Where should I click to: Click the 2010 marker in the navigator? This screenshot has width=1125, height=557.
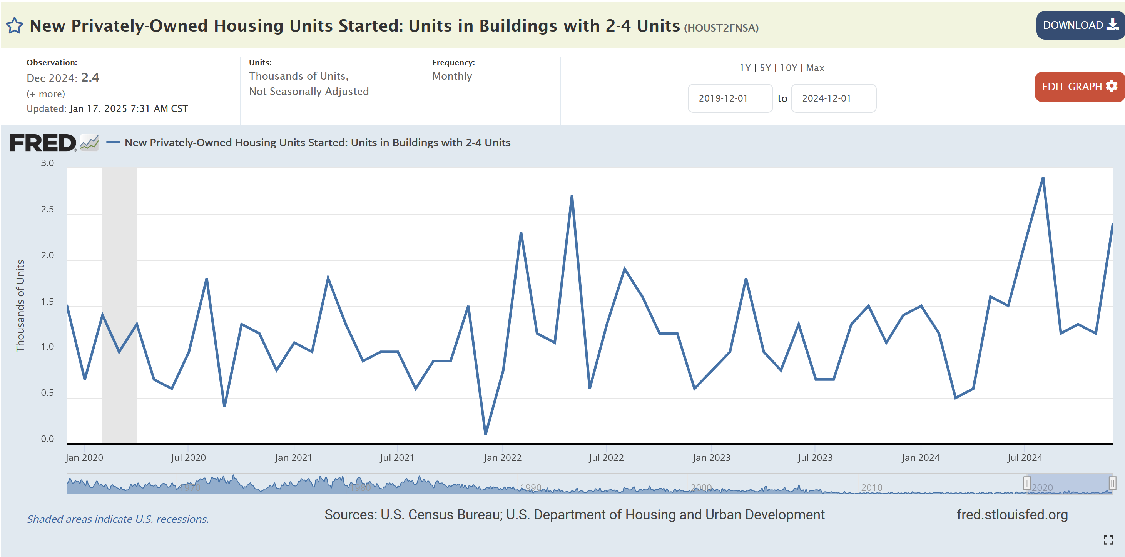871,487
